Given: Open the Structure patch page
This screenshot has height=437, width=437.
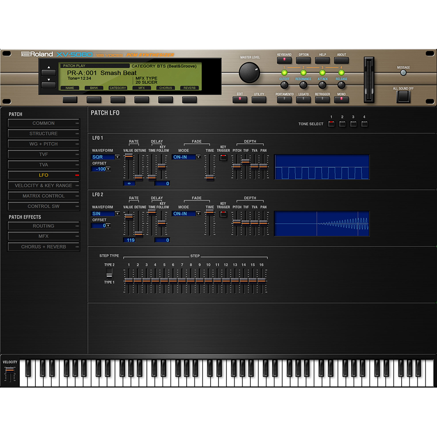Looking at the screenshot, I should coord(44,133).
